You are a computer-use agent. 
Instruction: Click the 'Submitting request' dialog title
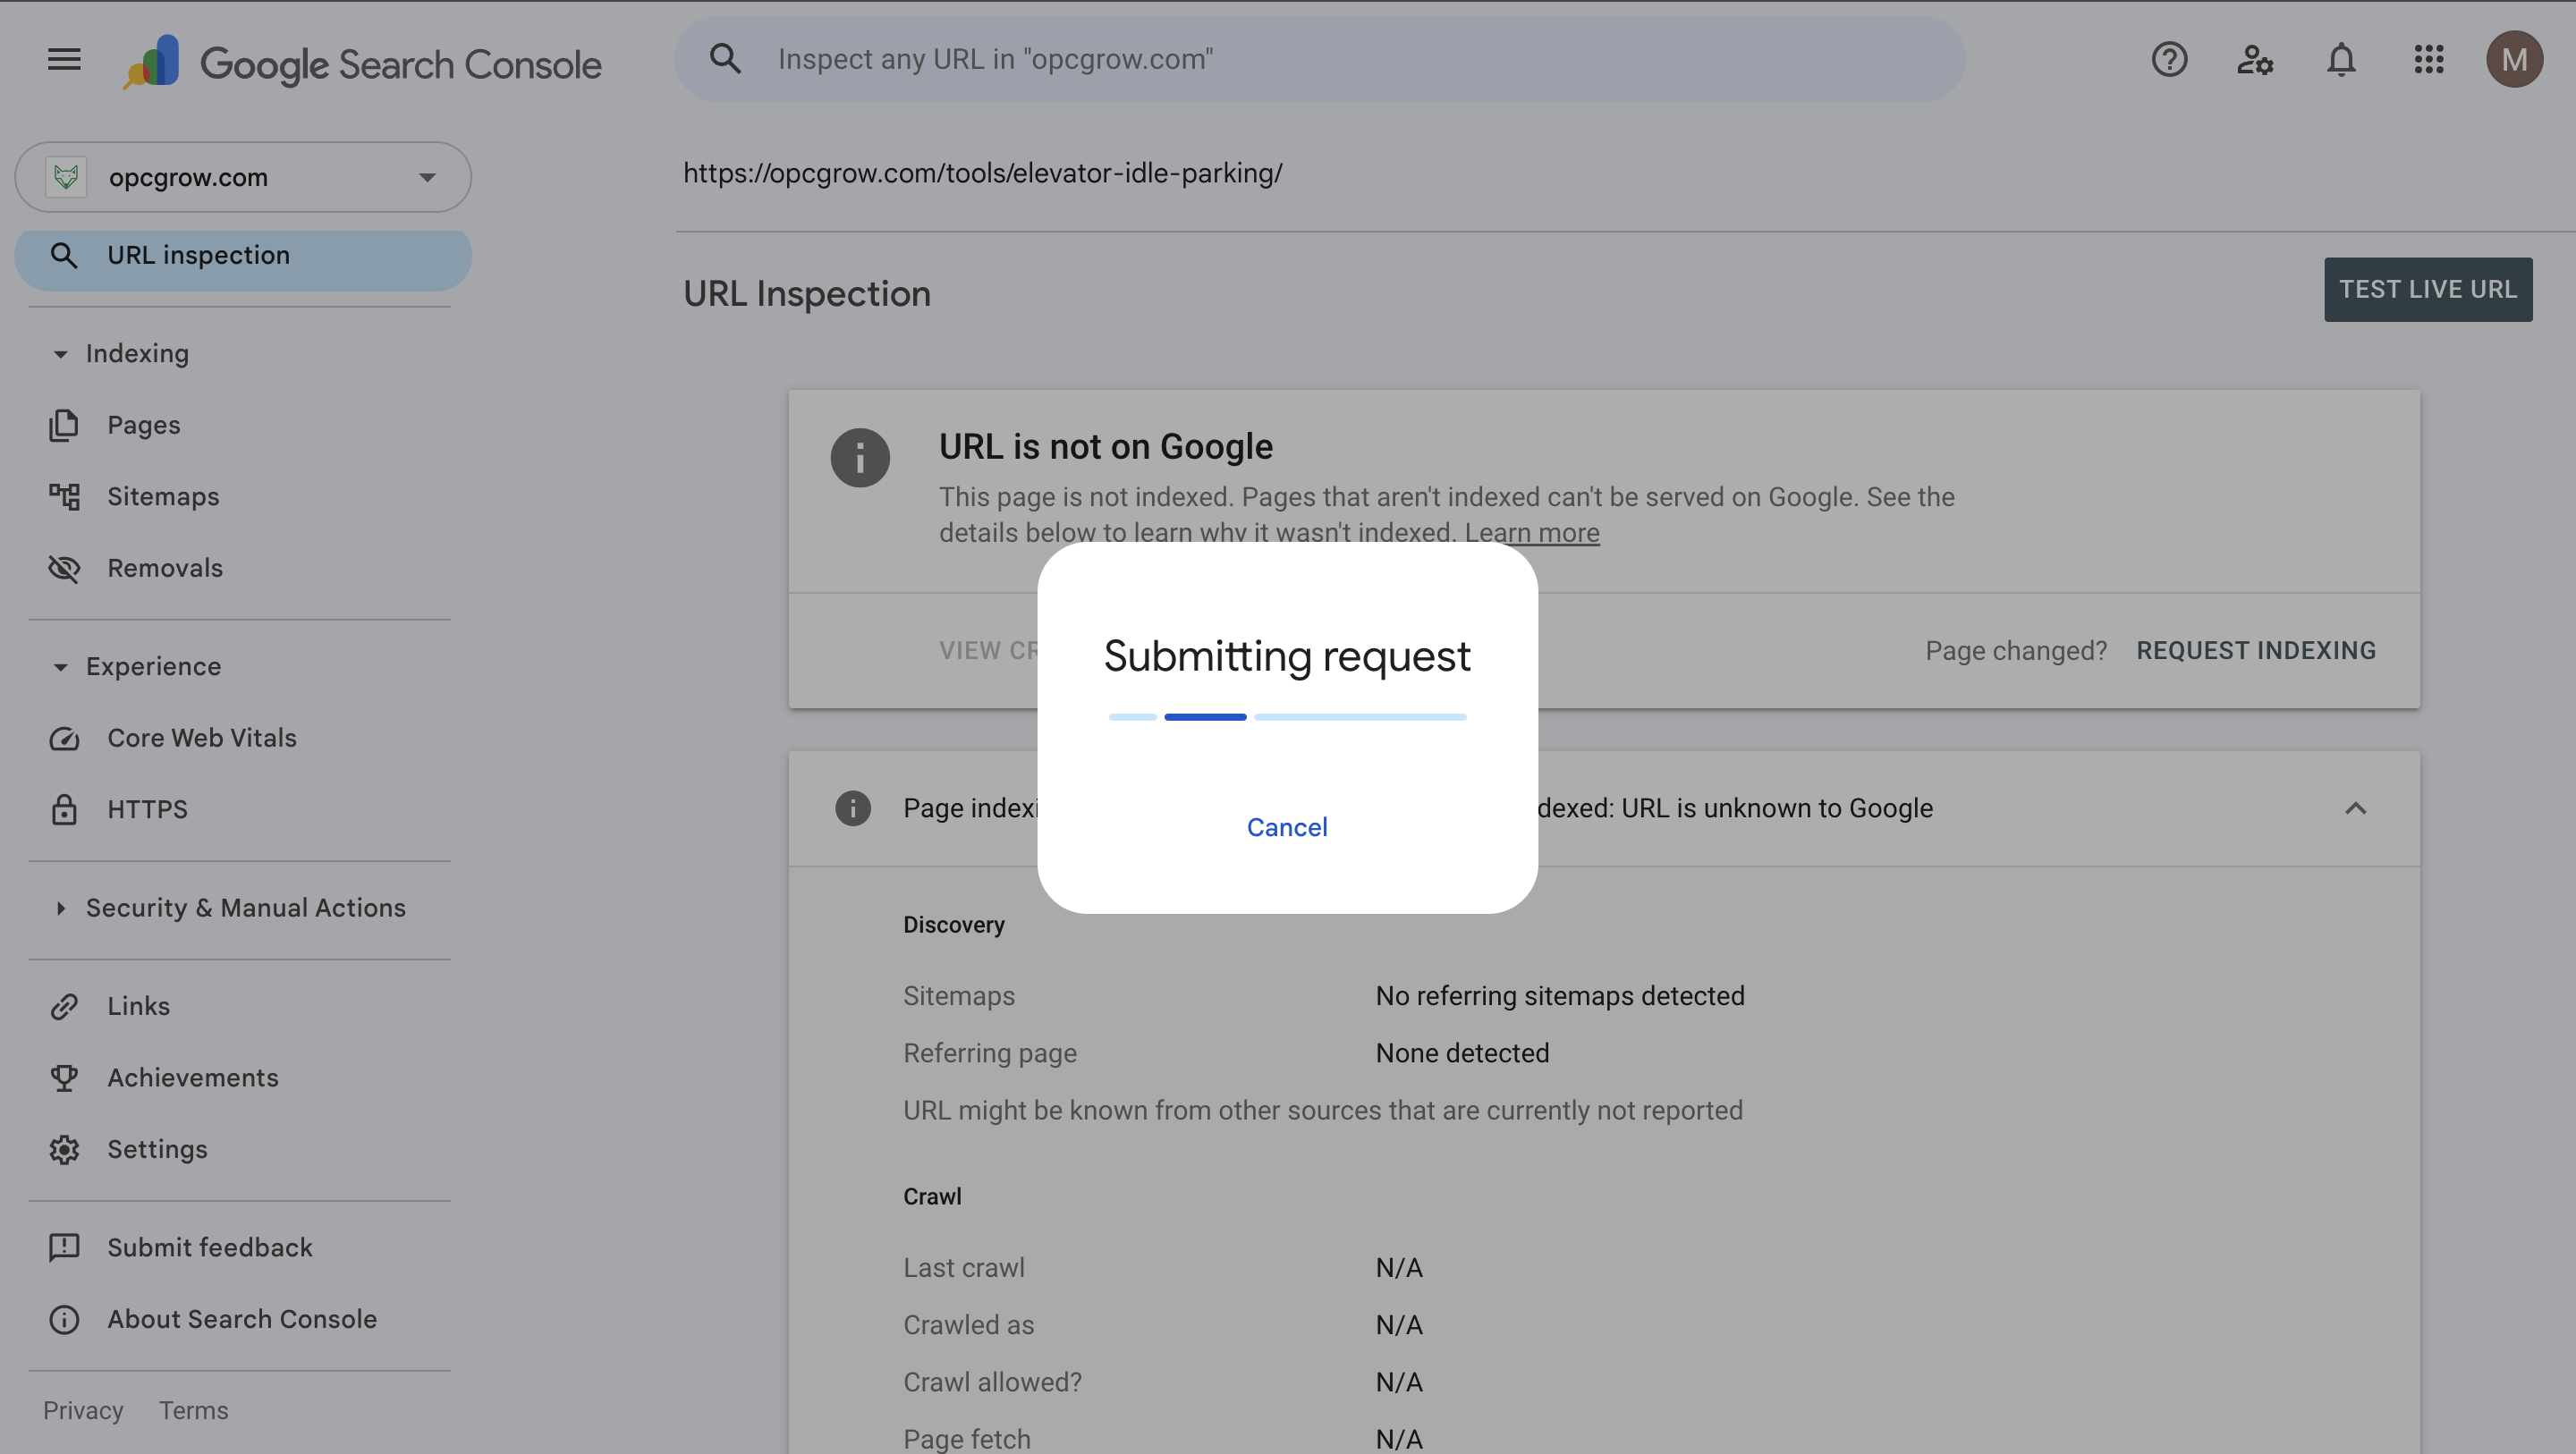pos(1287,656)
